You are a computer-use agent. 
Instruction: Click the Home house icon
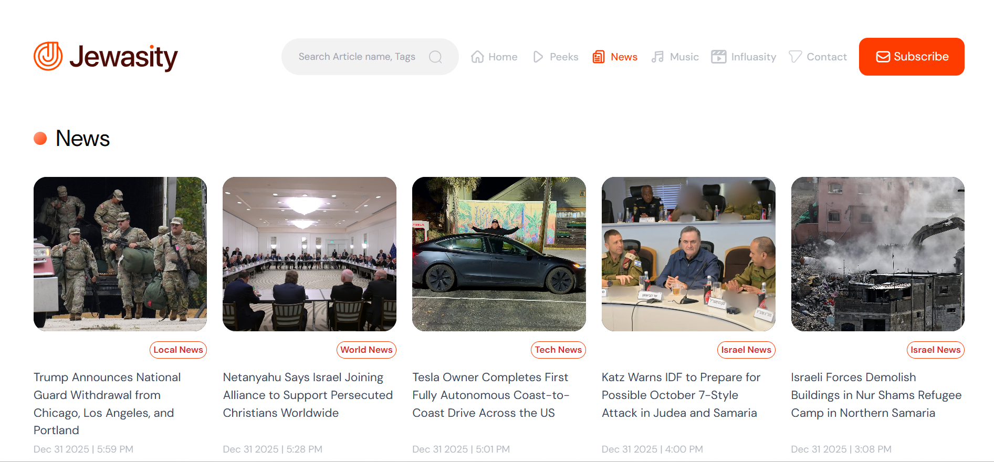(x=477, y=57)
